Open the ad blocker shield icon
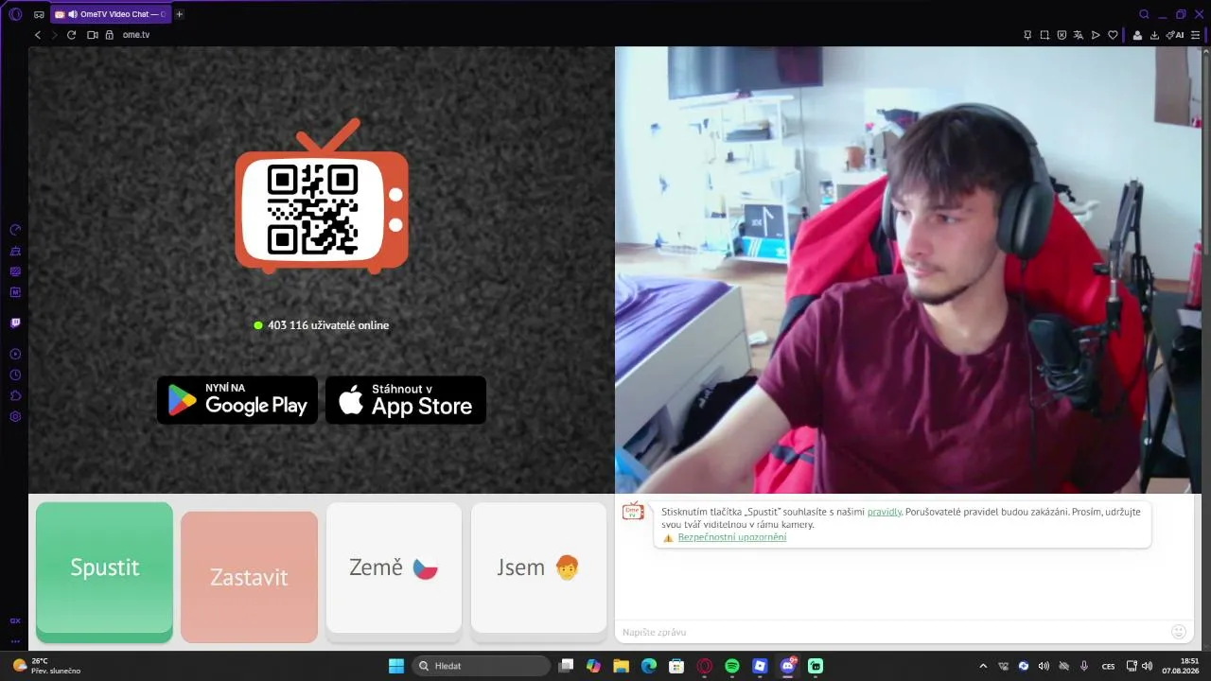The height and width of the screenshot is (681, 1211). point(1062,35)
